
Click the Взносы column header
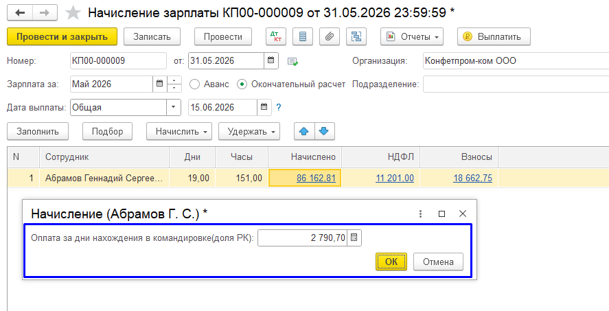(x=459, y=157)
